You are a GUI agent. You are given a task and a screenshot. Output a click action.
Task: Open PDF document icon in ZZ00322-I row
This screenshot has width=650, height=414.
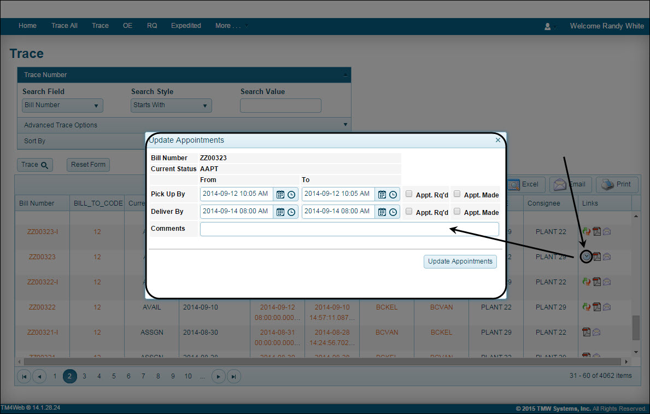click(596, 282)
